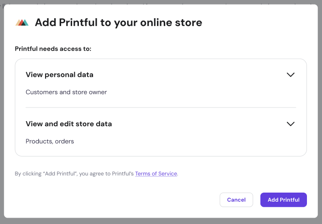
Task: Confirm with the purple Add Printful button
Action: (283, 200)
